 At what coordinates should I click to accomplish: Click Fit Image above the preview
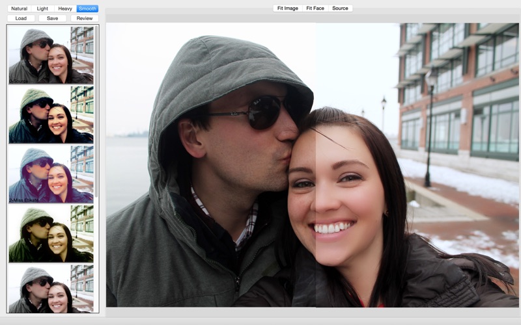(287, 8)
